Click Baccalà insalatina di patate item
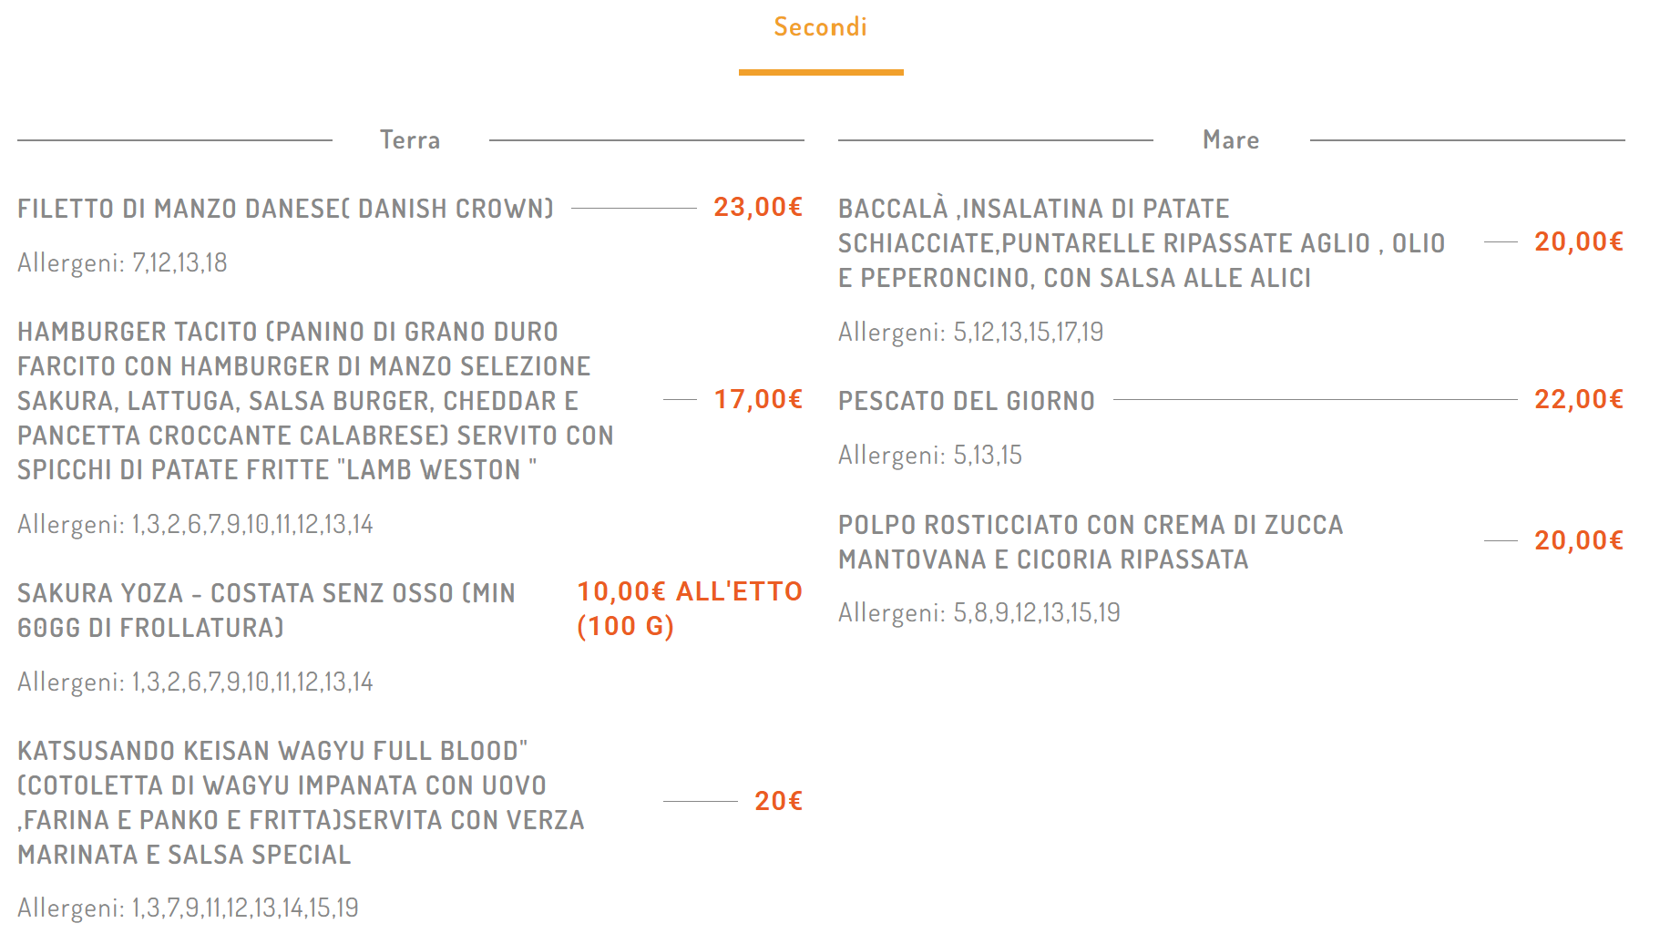The image size is (1660, 944). 1141,243
